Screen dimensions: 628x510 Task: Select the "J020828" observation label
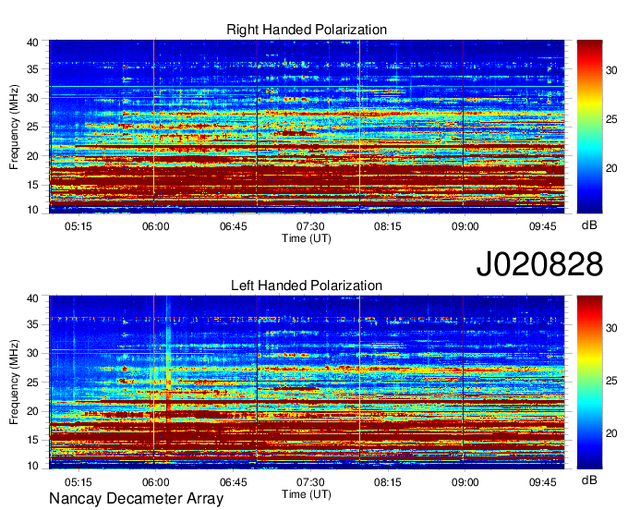pyautogui.click(x=539, y=264)
